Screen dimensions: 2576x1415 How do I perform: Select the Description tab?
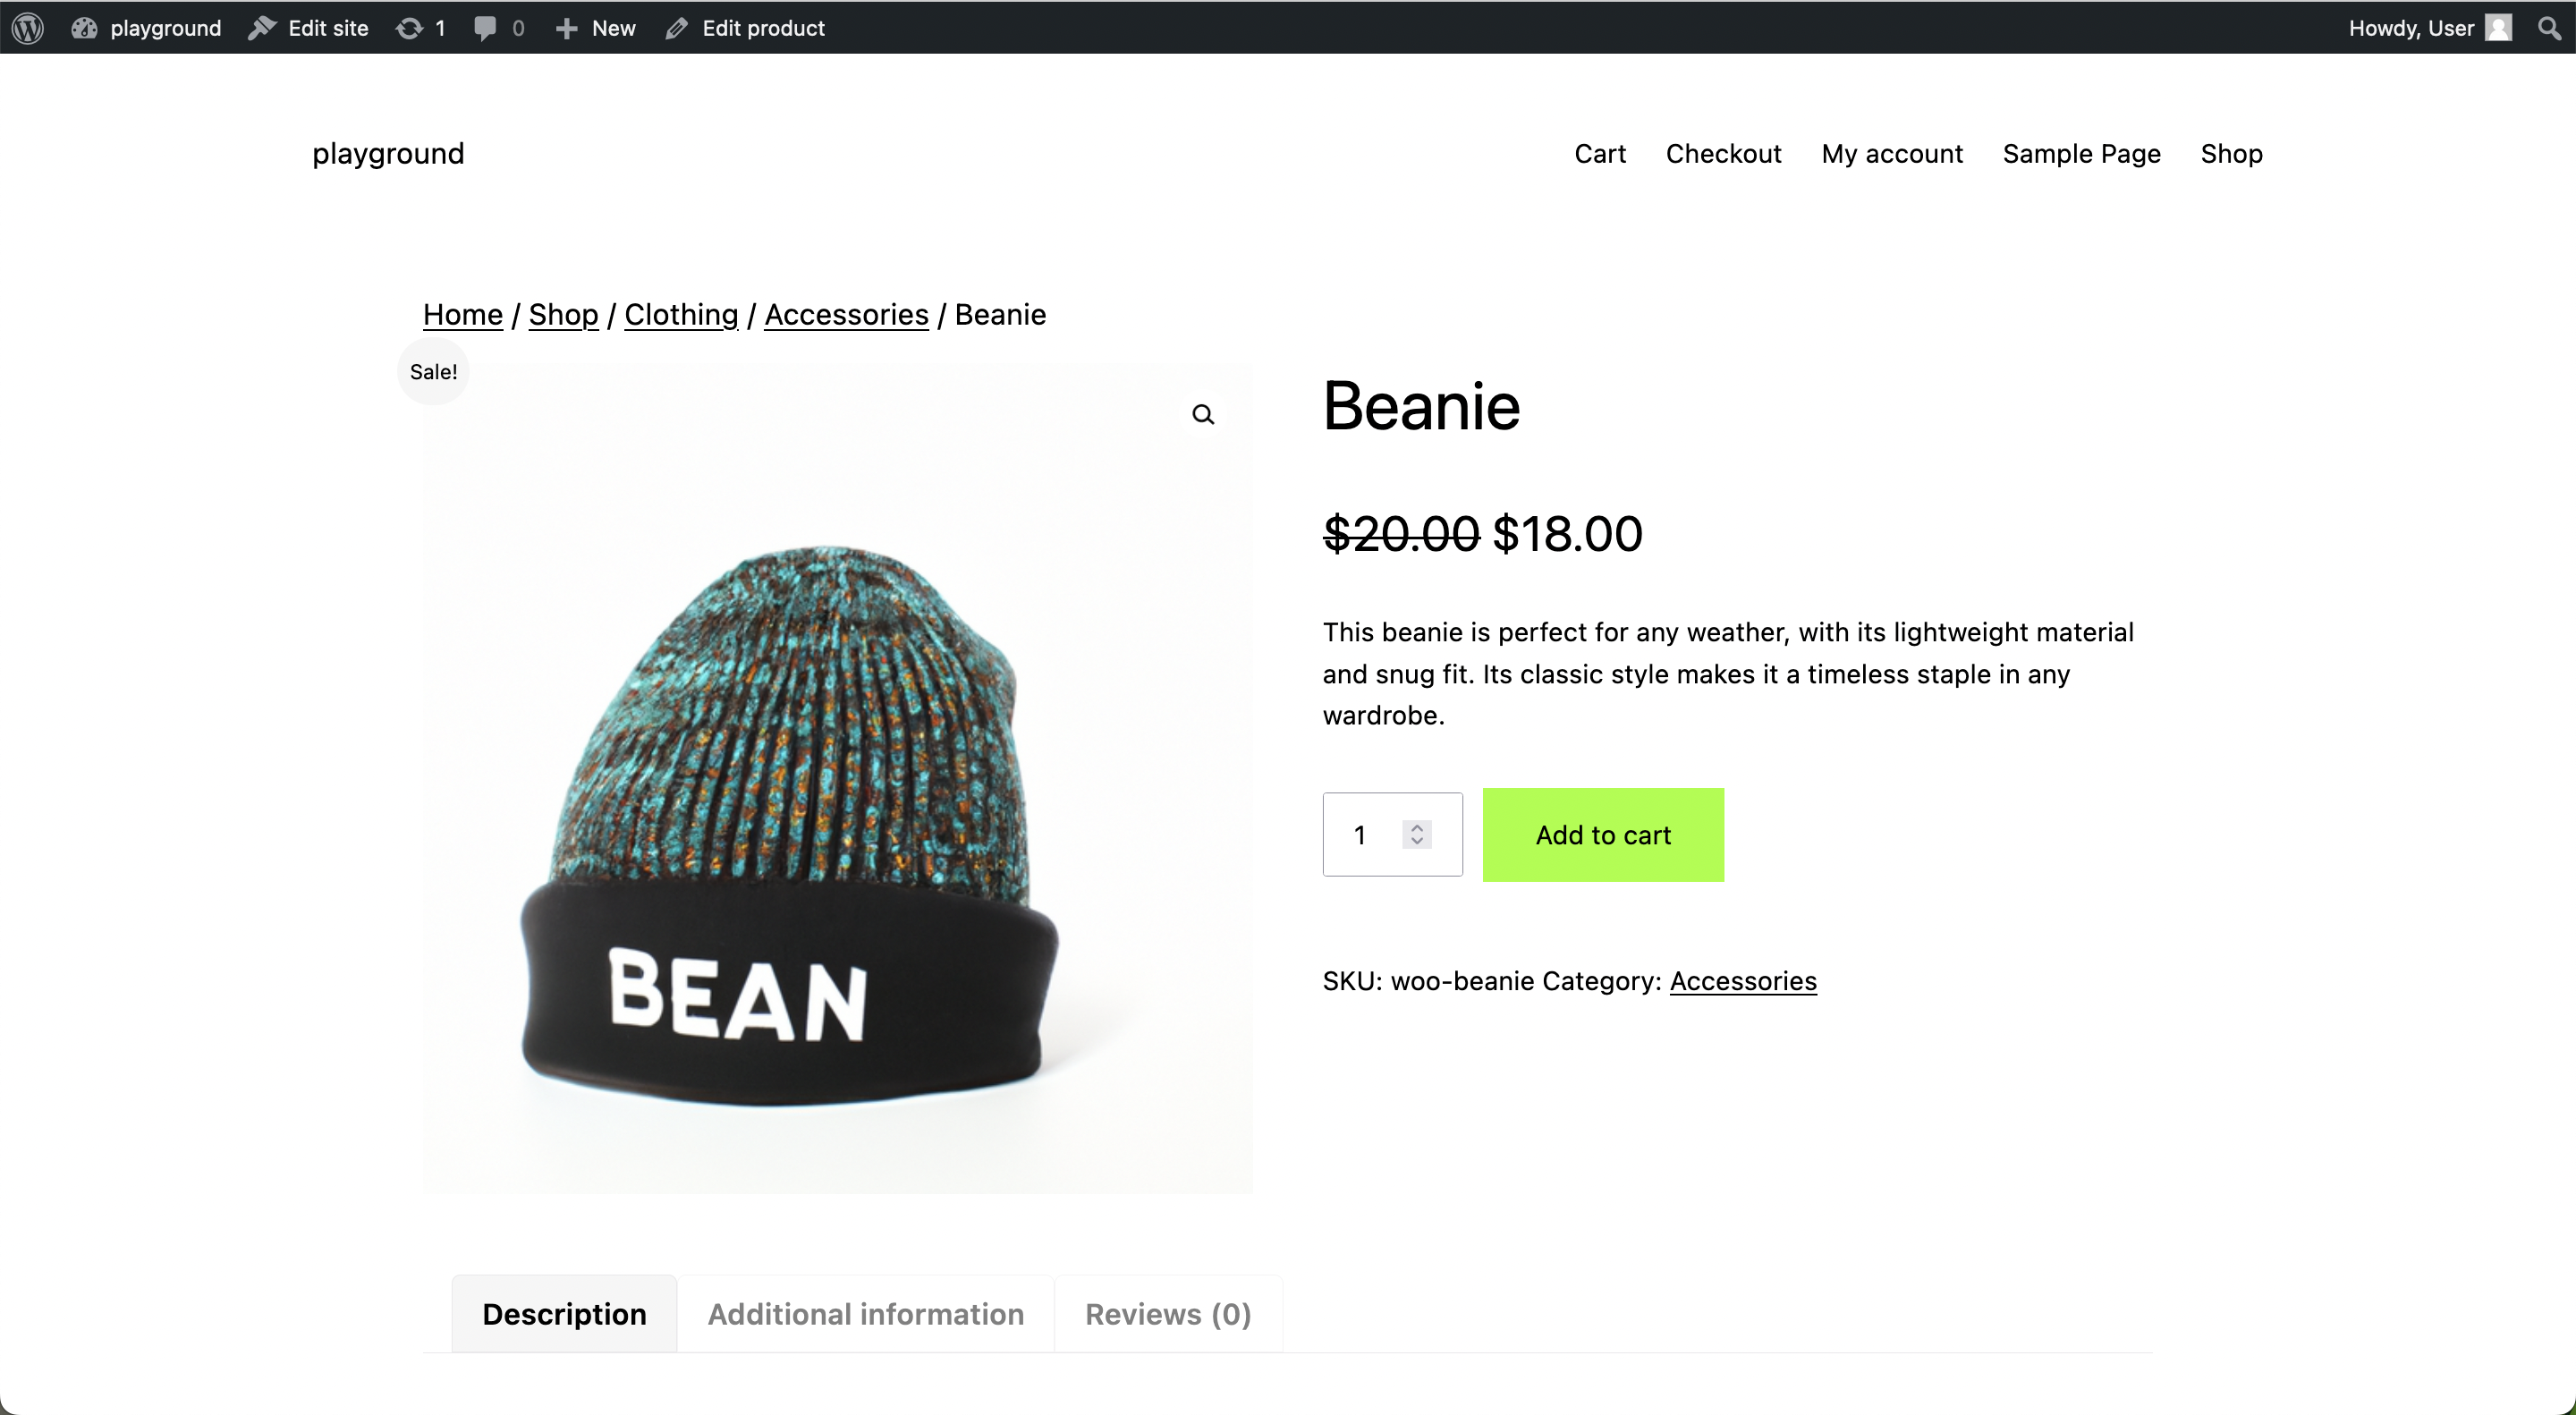tap(564, 1314)
